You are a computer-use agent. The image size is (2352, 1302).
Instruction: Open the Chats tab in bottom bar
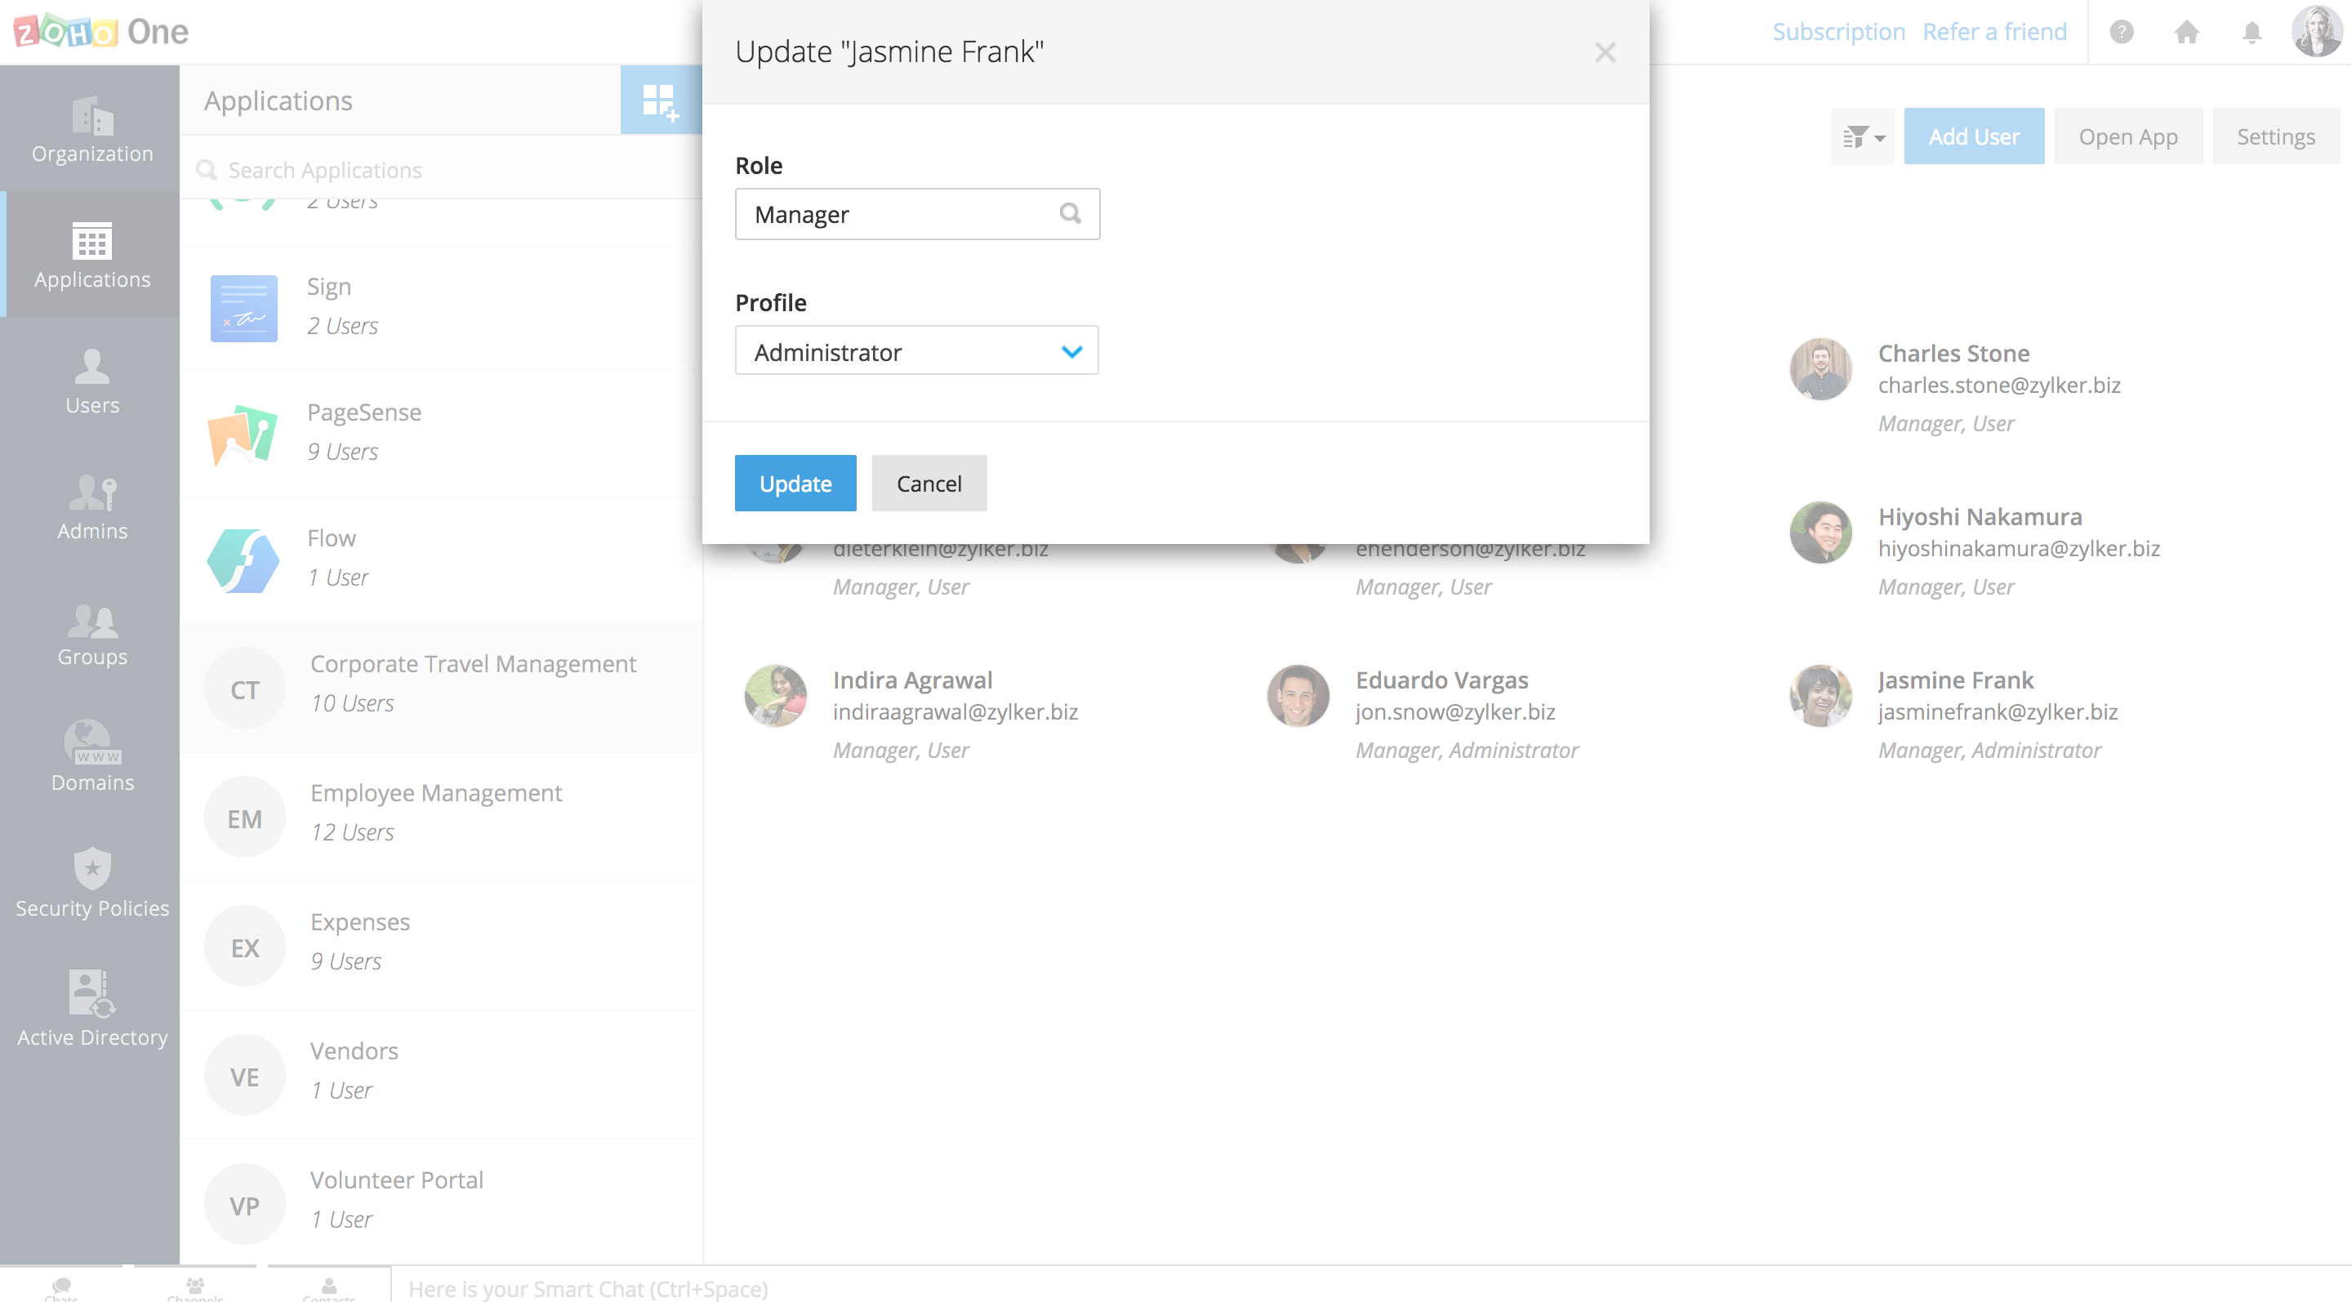point(61,1287)
